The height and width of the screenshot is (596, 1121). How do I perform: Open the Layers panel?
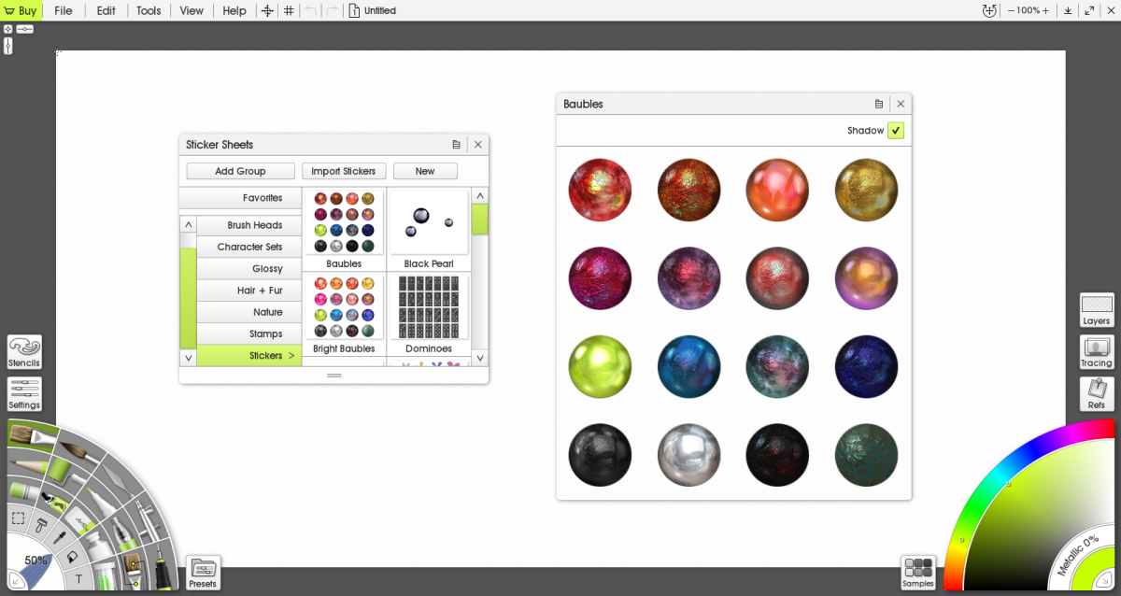coord(1097,309)
